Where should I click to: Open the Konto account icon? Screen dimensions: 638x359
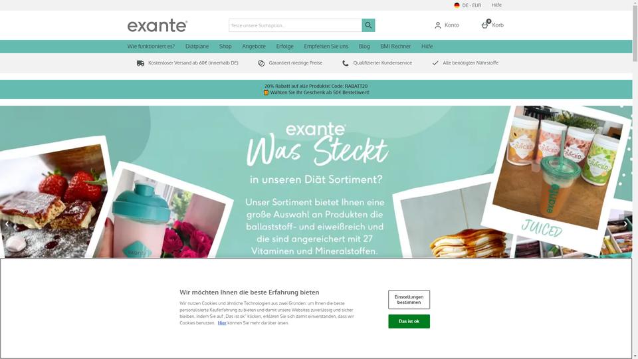[x=438, y=25]
